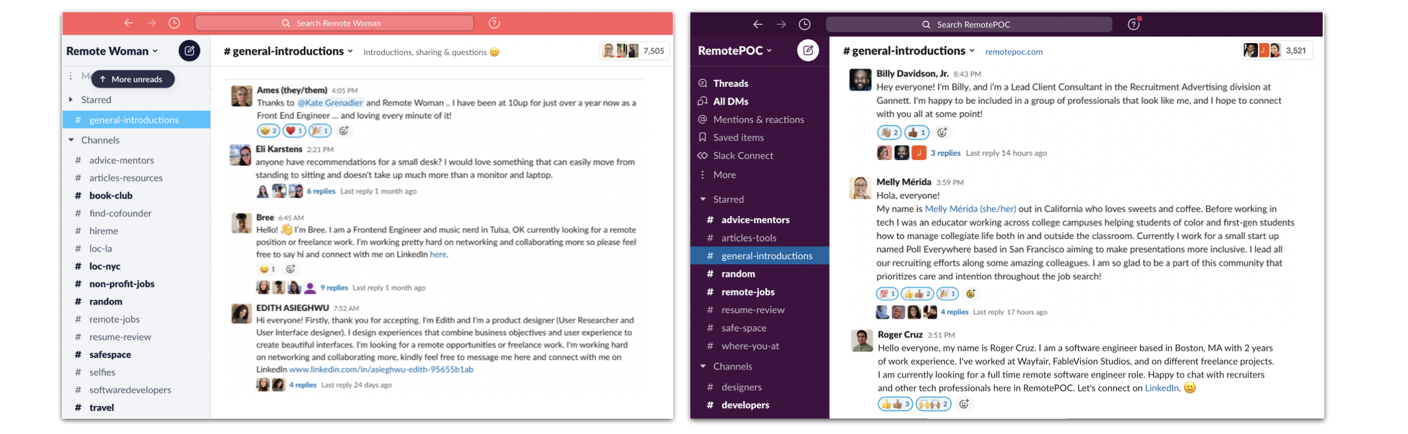The image size is (1408, 434).
Task: Add reaction to Ames's message
Action: pos(344,131)
